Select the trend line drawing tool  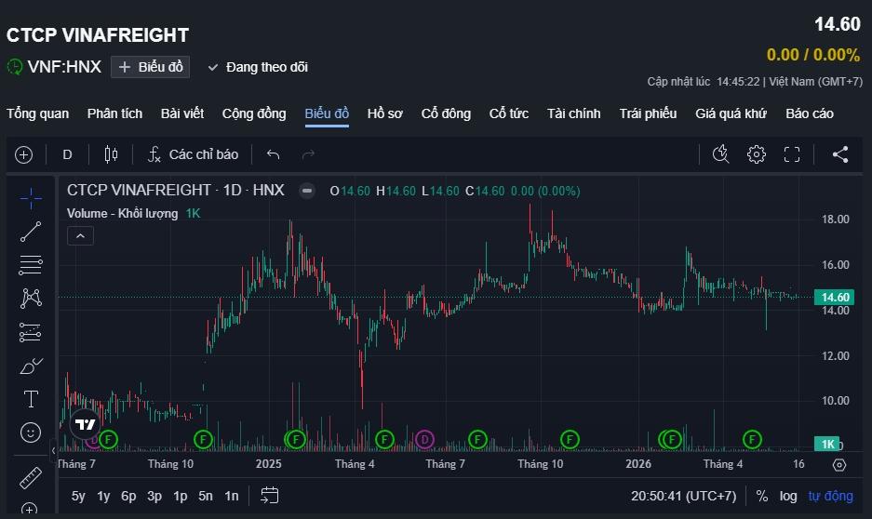(x=31, y=232)
